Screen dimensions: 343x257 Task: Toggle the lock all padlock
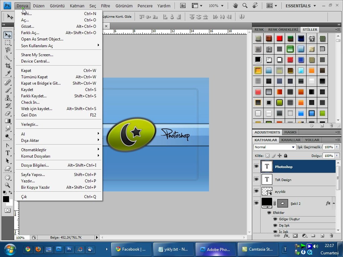(x=285, y=156)
